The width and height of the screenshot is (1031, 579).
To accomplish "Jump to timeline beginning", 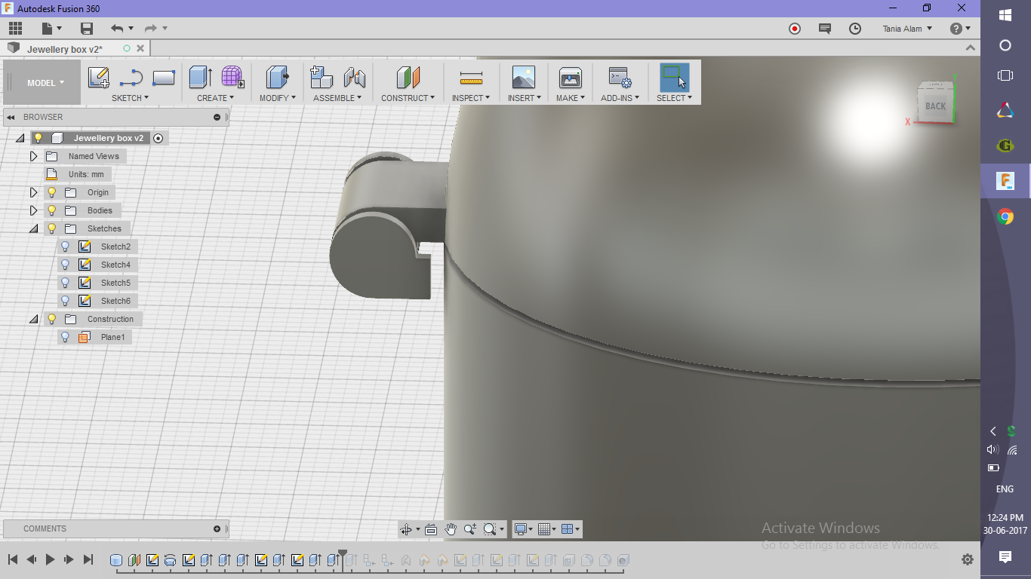I will tap(13, 559).
